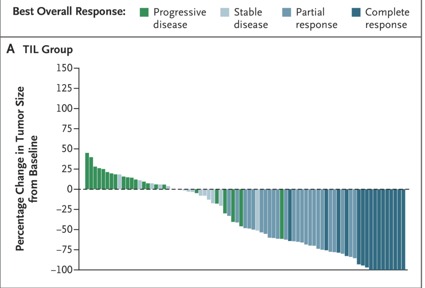Click the dark Complete response legend swatch

(356, 12)
